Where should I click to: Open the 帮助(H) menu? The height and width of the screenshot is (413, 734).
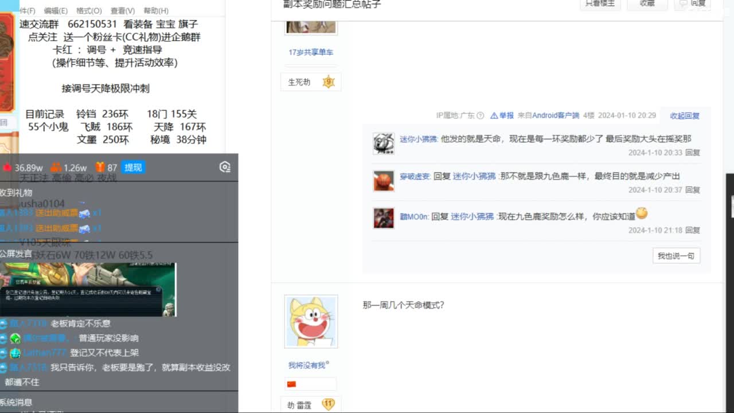[x=154, y=10]
